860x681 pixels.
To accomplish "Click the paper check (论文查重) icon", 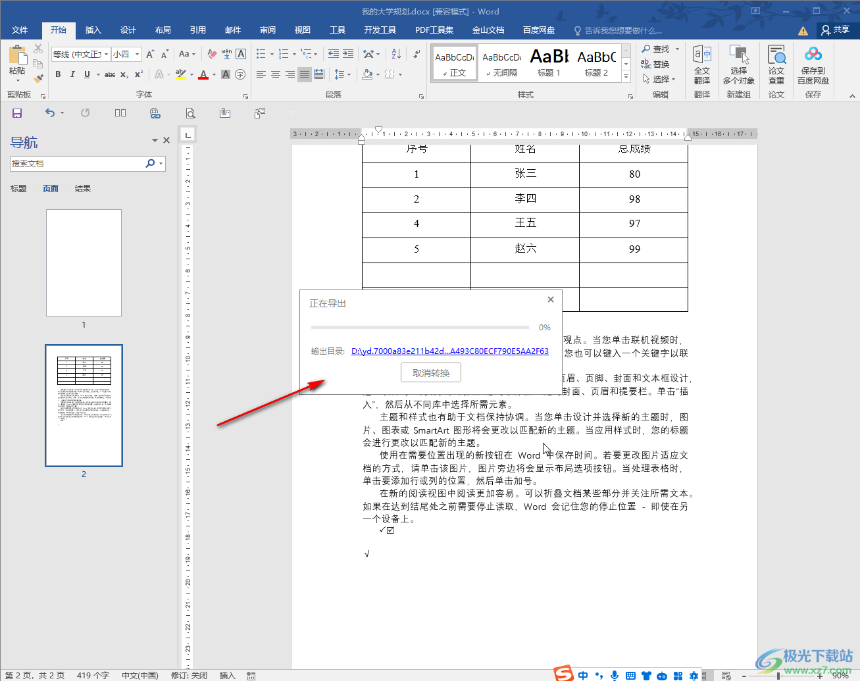I will pos(776,64).
